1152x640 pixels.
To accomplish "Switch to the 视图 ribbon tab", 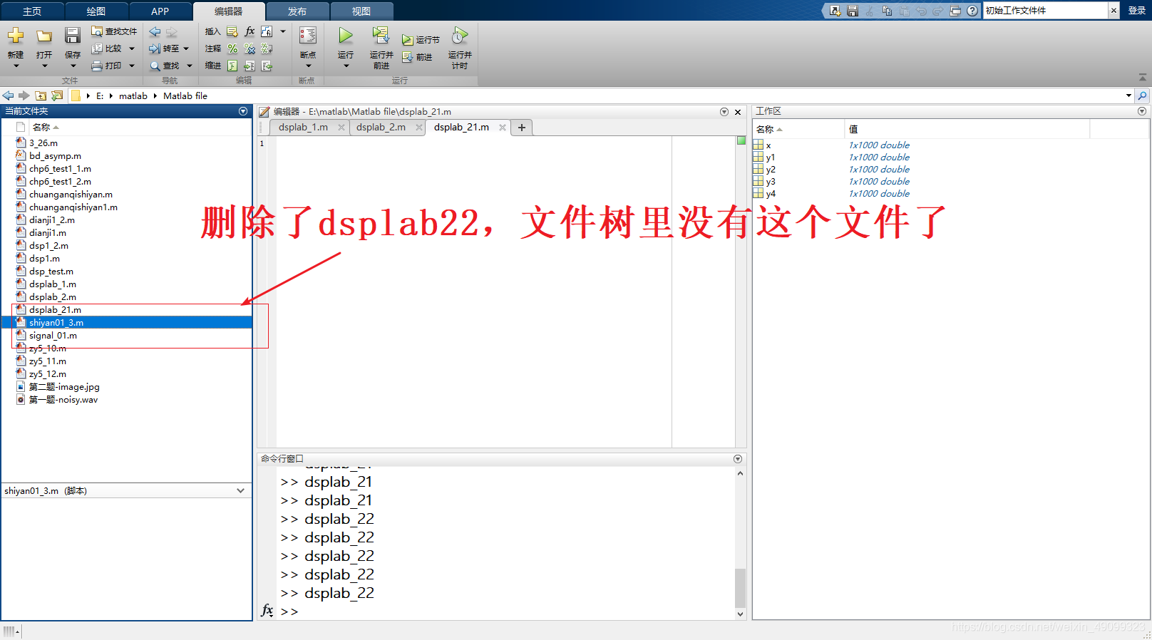I will 361,11.
